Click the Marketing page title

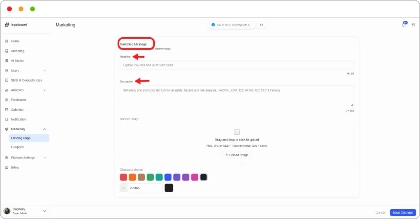(65, 25)
